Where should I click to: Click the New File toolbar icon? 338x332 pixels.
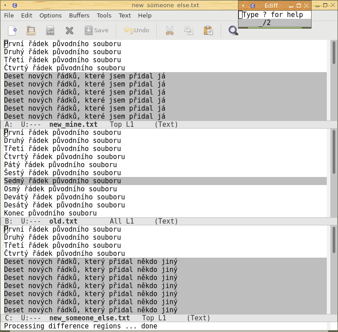12,30
